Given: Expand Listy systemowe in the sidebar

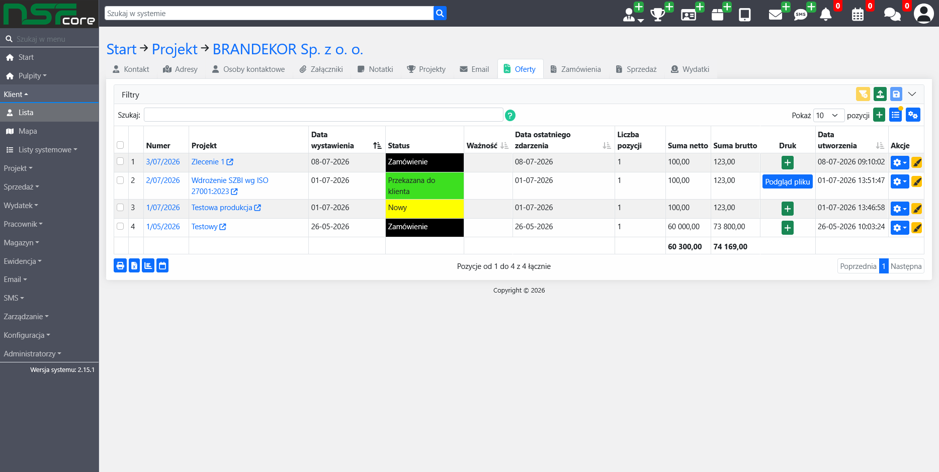Looking at the screenshot, I should click(x=49, y=150).
